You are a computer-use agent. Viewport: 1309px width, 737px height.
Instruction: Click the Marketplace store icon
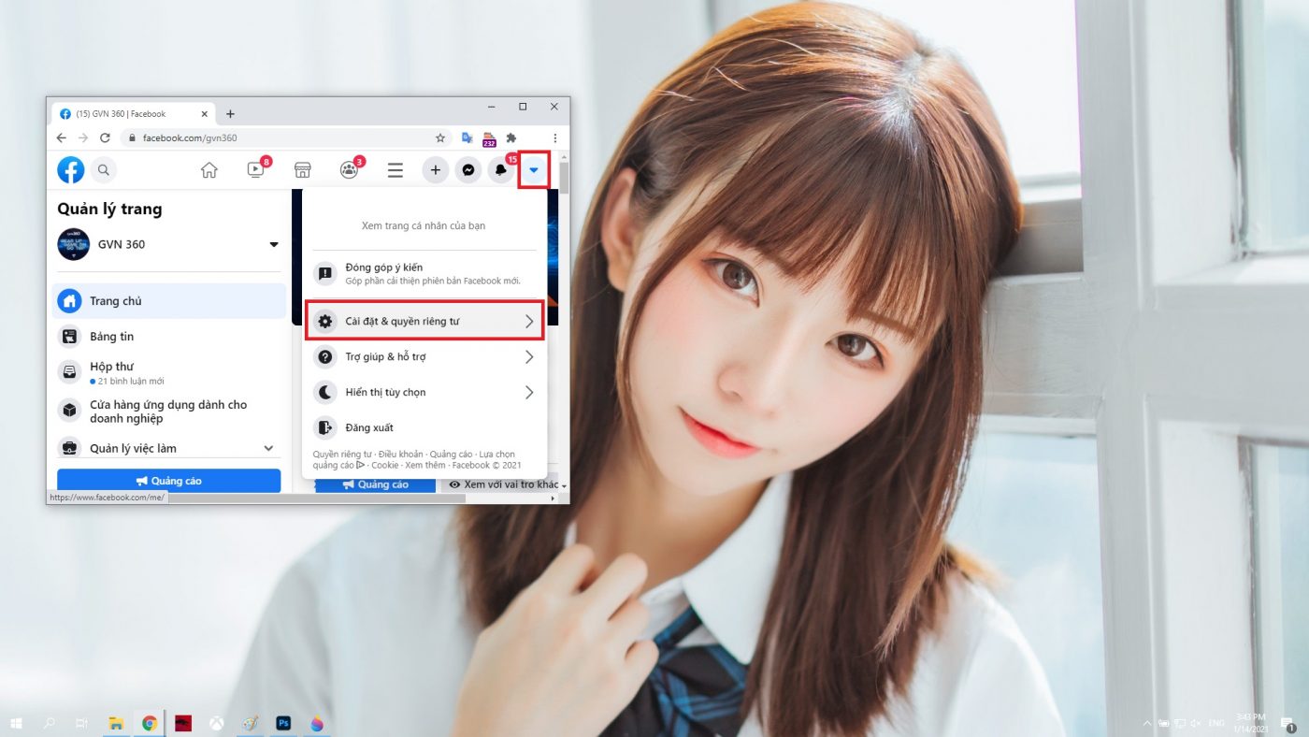point(302,170)
